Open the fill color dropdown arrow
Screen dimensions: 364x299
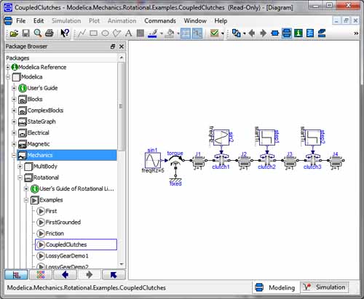tap(178, 33)
